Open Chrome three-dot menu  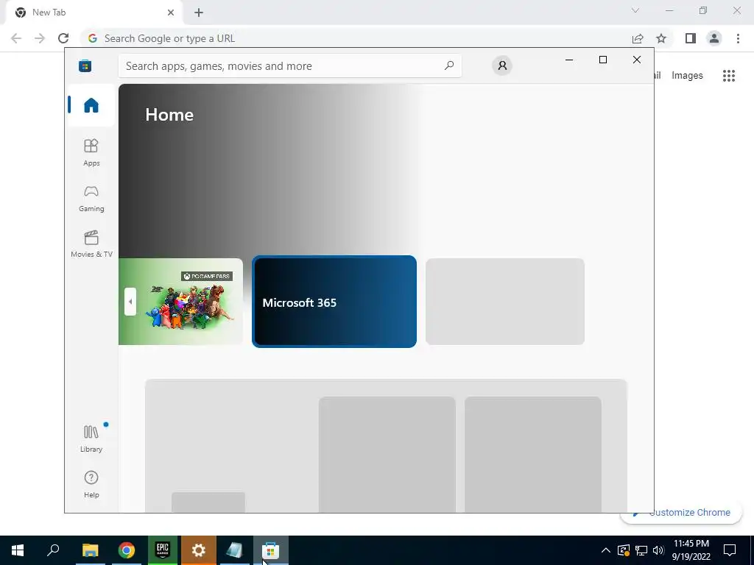[738, 38]
